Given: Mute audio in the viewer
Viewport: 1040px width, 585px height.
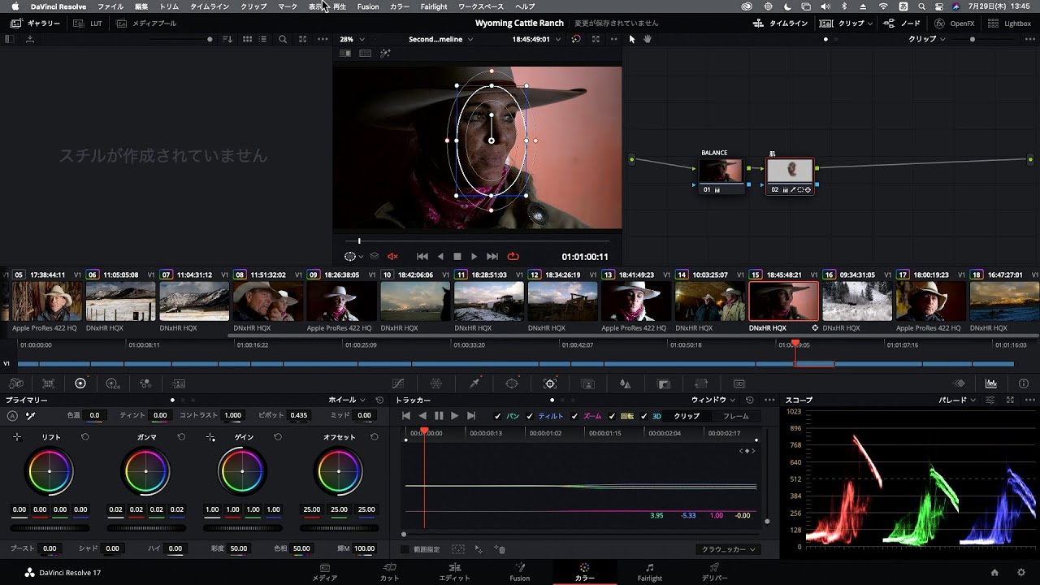Looking at the screenshot, I should point(392,255).
